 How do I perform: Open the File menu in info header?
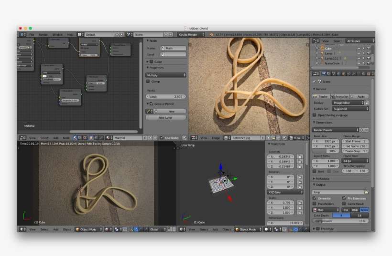[x=32, y=35]
